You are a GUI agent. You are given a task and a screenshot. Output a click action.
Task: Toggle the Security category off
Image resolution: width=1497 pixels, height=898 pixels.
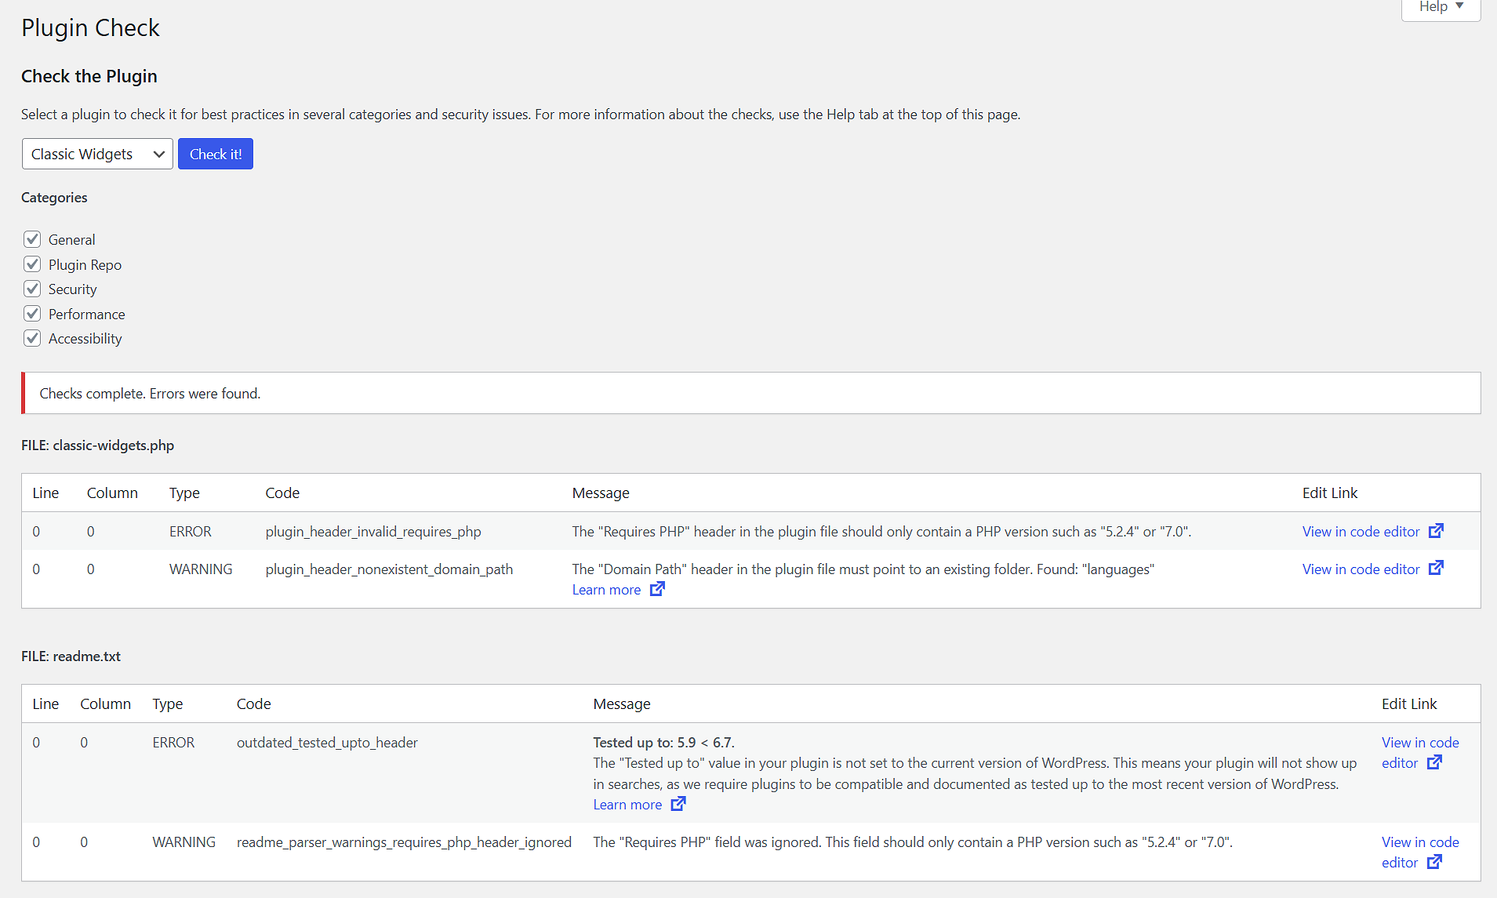[x=32, y=289]
